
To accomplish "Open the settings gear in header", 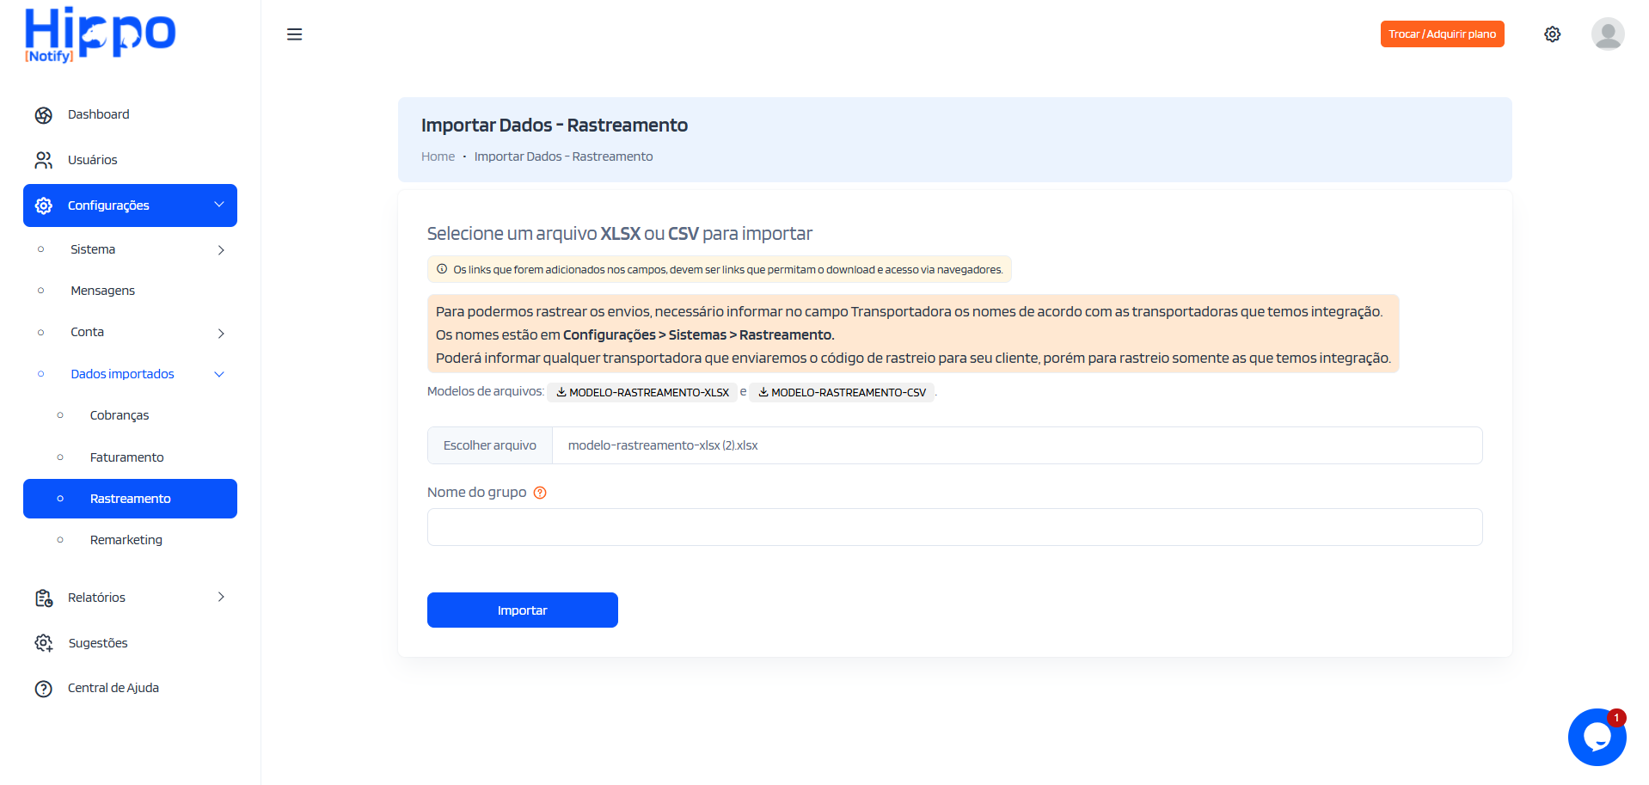I will click(x=1552, y=34).
